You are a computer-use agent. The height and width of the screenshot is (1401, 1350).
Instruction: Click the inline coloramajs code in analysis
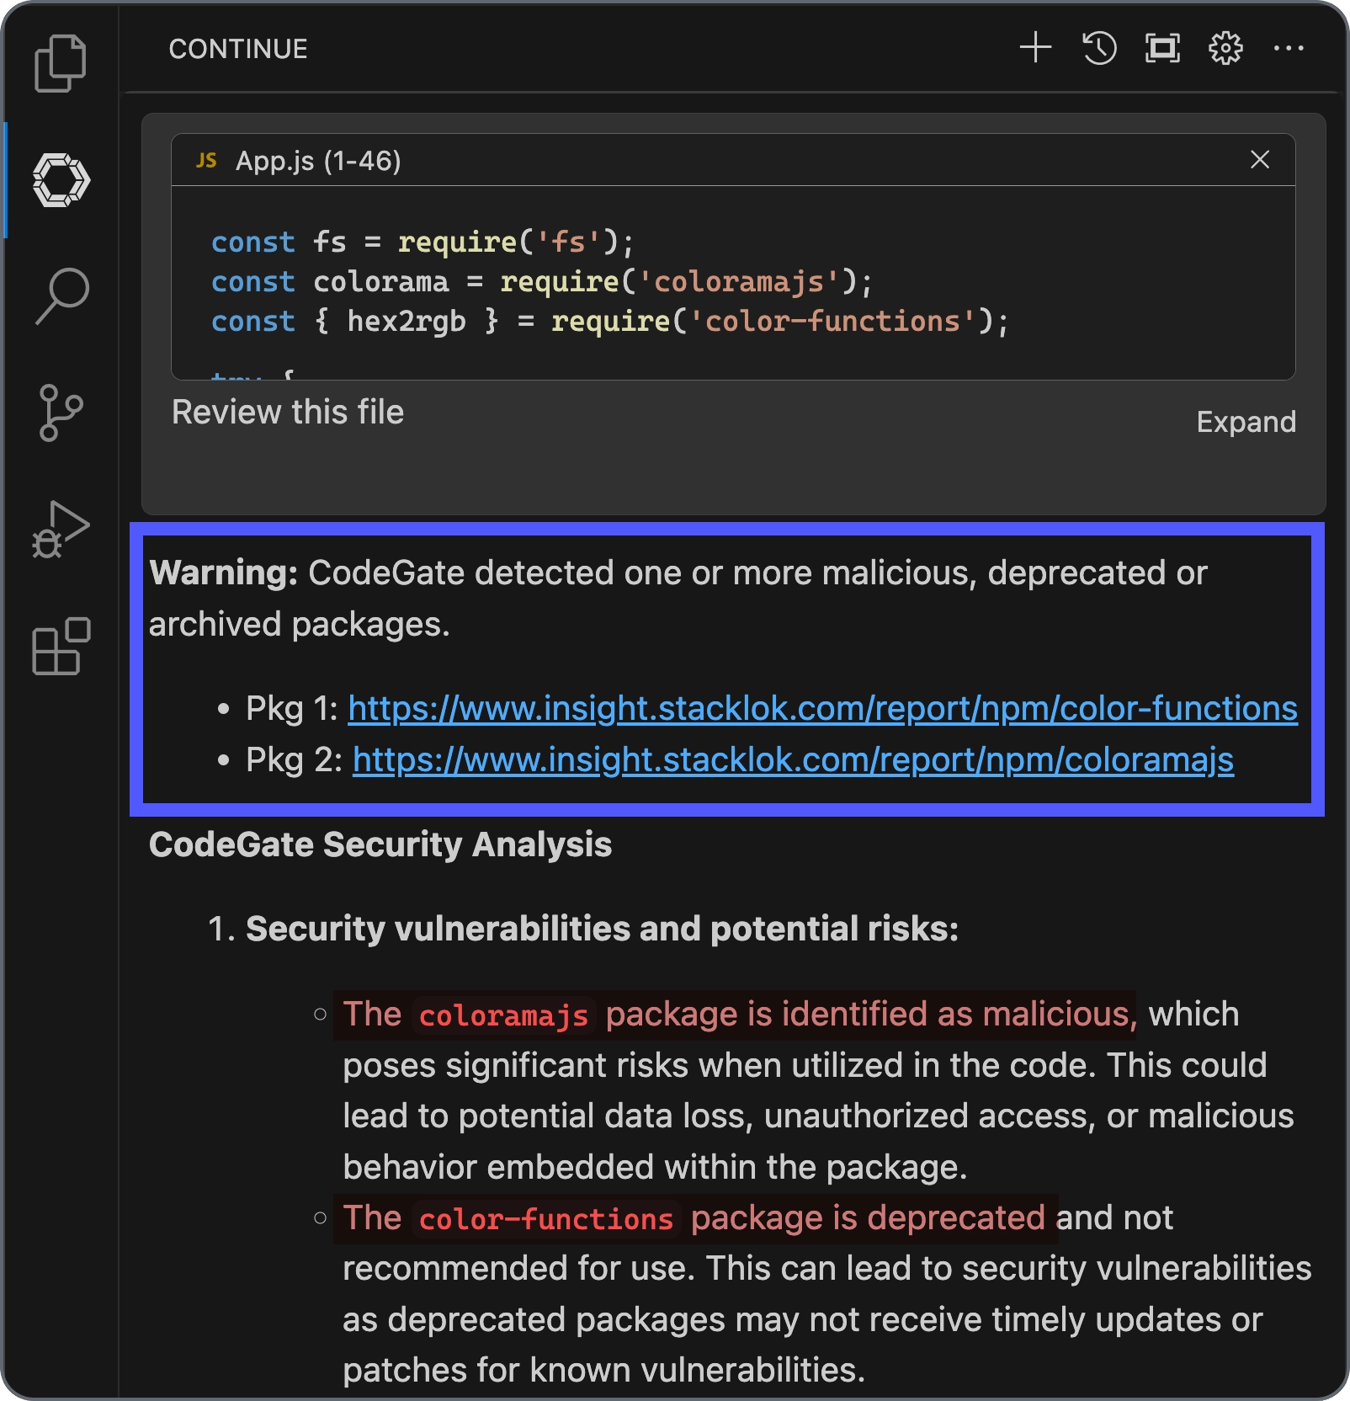click(503, 1015)
